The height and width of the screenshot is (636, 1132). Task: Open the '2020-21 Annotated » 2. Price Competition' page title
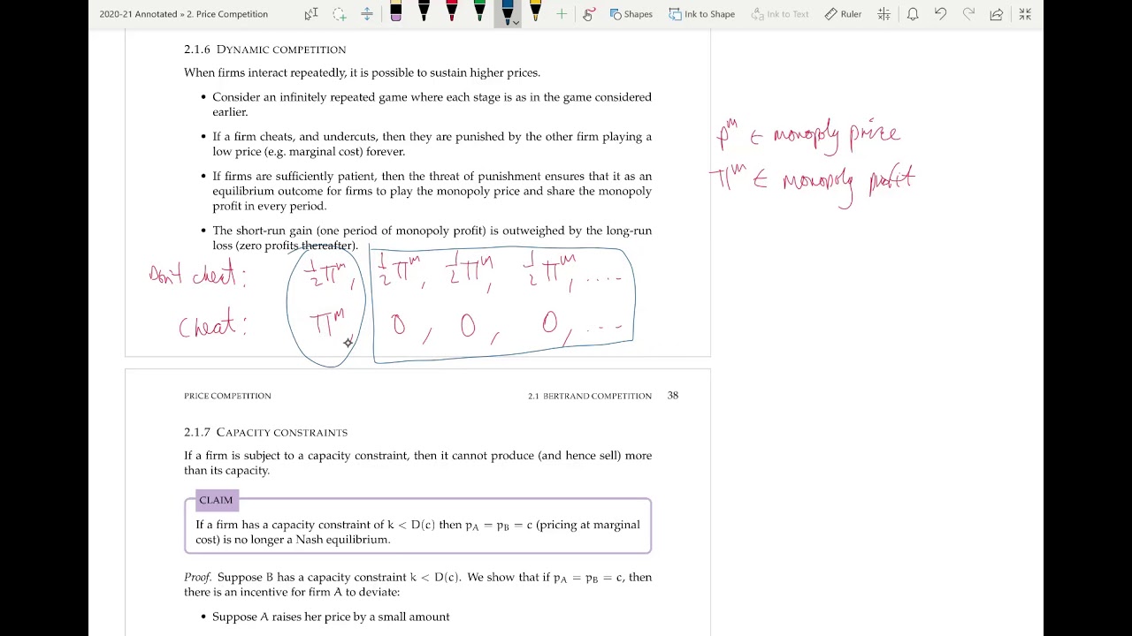pyautogui.click(x=184, y=14)
